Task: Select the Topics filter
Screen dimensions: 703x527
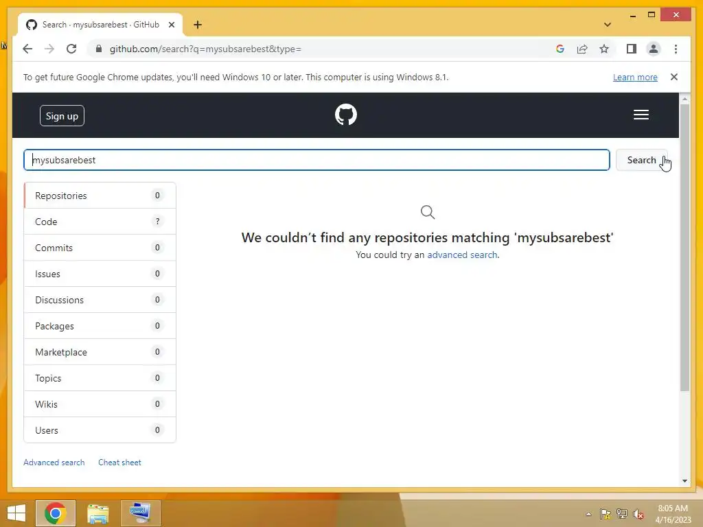Action: pyautogui.click(x=100, y=378)
